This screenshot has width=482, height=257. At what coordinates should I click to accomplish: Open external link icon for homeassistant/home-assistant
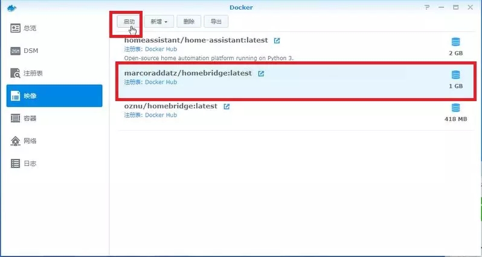pyautogui.click(x=277, y=40)
